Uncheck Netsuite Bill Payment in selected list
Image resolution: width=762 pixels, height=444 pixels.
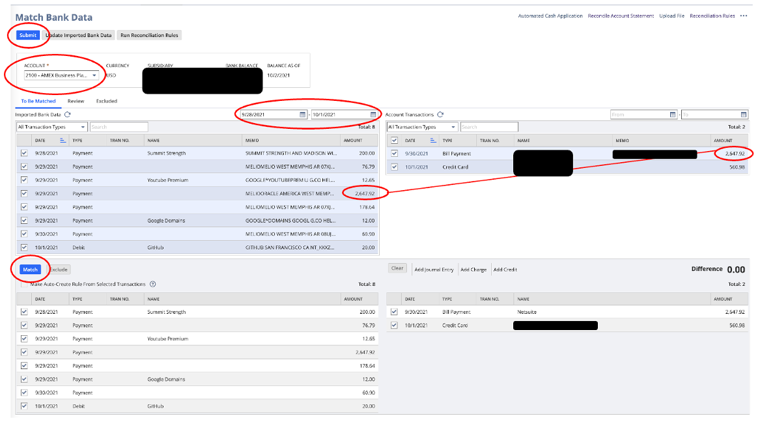pyautogui.click(x=394, y=312)
